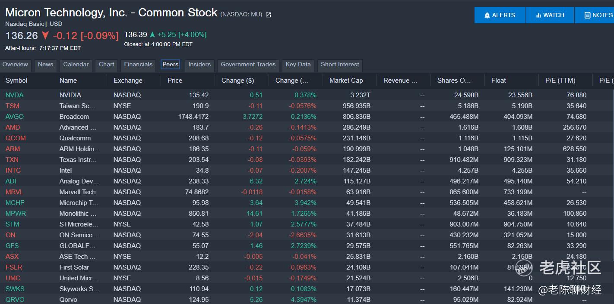614x304 pixels.
Task: Sort by the Price column header
Action: pyautogui.click(x=175, y=81)
